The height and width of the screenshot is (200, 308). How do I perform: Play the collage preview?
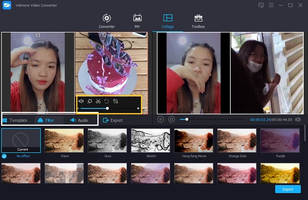(161, 120)
